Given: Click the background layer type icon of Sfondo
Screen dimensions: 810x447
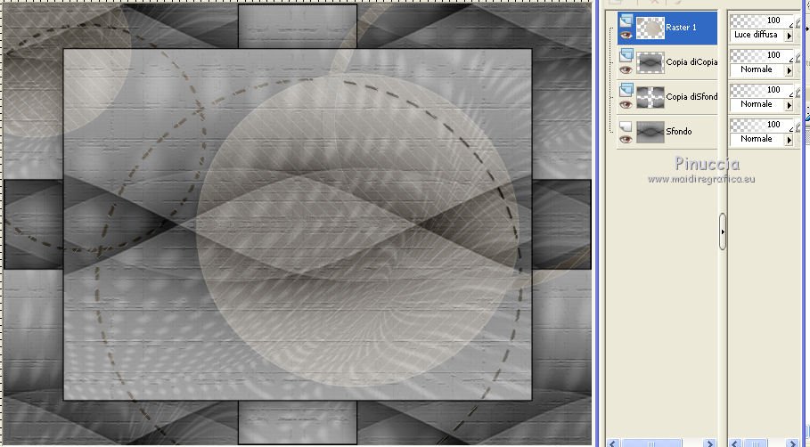Looking at the screenshot, I should point(626,126).
